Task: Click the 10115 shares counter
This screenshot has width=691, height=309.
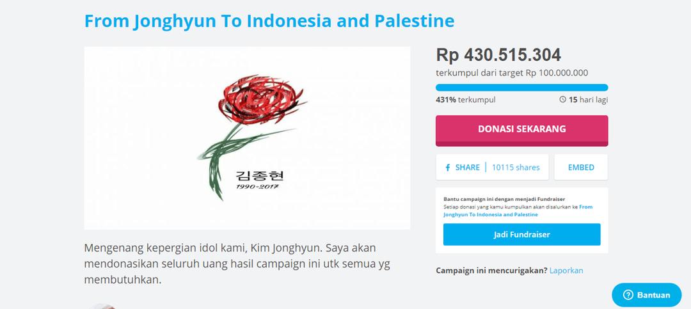Action: pyautogui.click(x=516, y=168)
